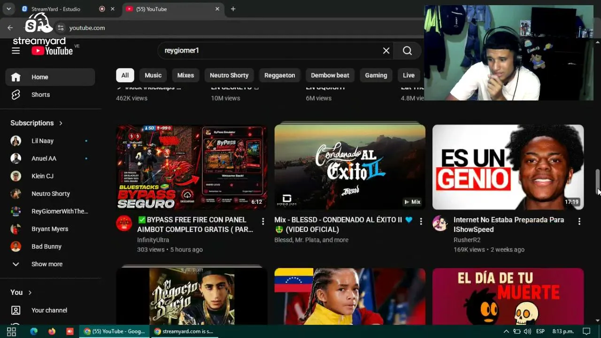Select the All filter chip

pos(125,75)
